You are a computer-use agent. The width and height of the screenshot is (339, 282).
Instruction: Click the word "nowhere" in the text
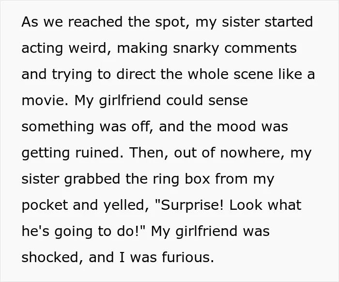pyautogui.click(x=250, y=153)
